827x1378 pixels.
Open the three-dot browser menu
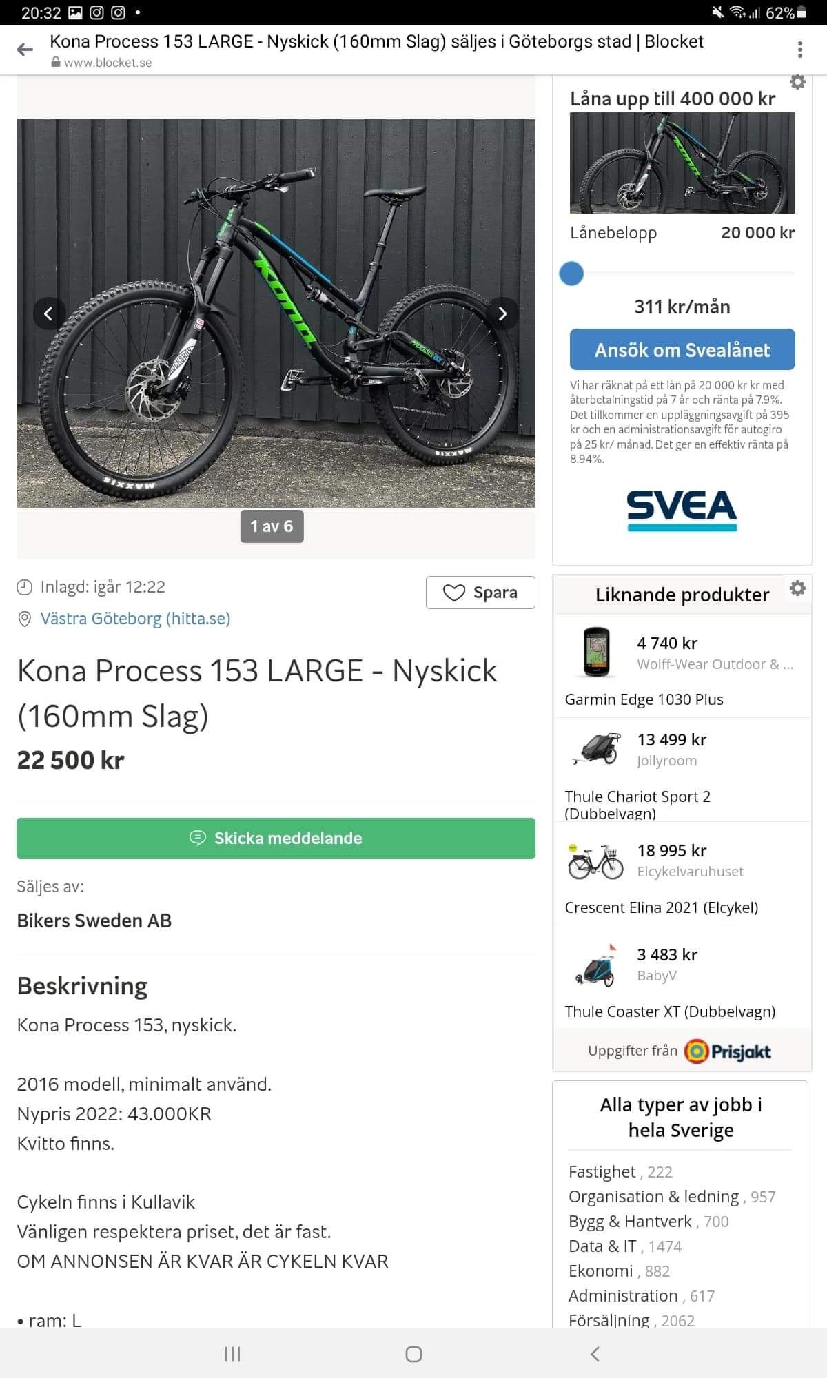[799, 50]
